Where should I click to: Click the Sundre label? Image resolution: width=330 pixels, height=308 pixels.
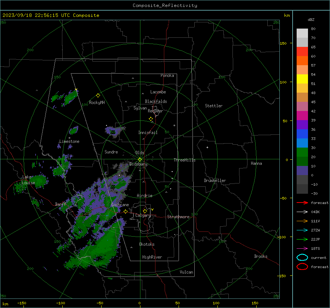111,152
